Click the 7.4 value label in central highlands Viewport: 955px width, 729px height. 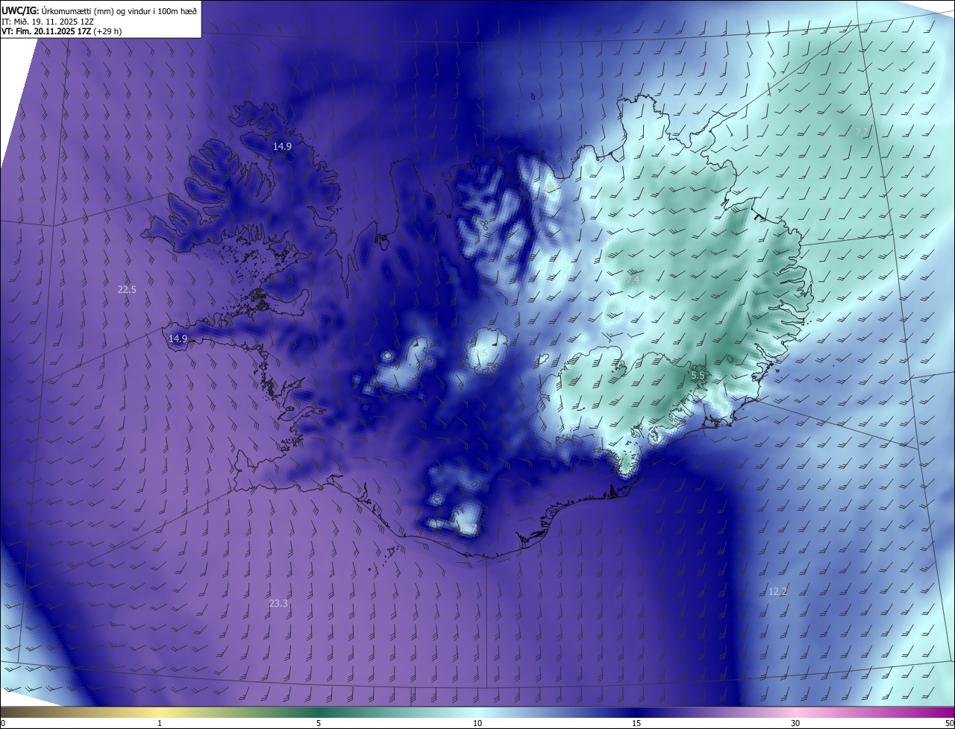coord(633,280)
